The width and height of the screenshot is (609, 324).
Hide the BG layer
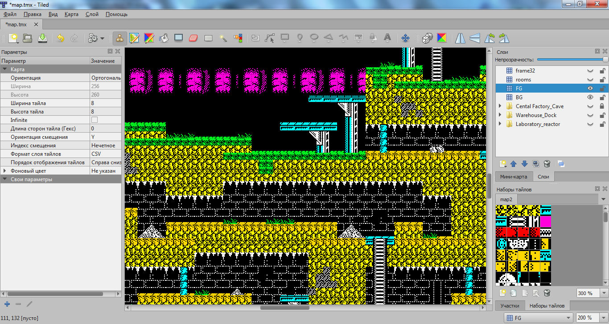tap(590, 97)
